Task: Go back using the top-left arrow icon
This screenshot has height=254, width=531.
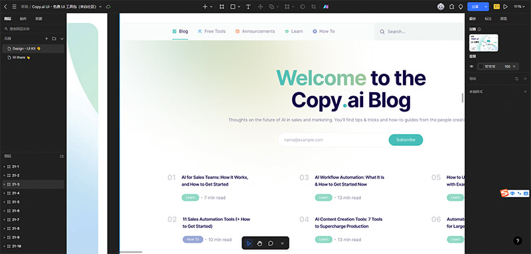Action: point(5,7)
